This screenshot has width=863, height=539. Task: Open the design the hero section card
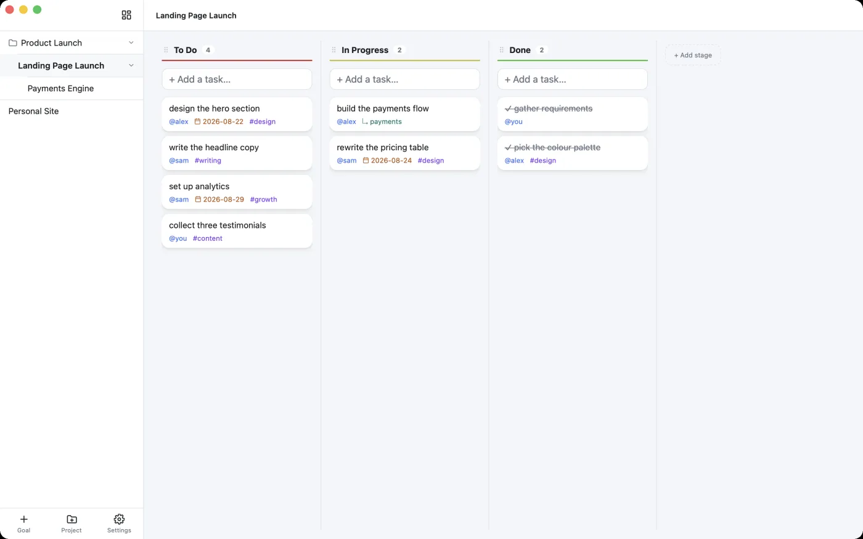pyautogui.click(x=237, y=114)
